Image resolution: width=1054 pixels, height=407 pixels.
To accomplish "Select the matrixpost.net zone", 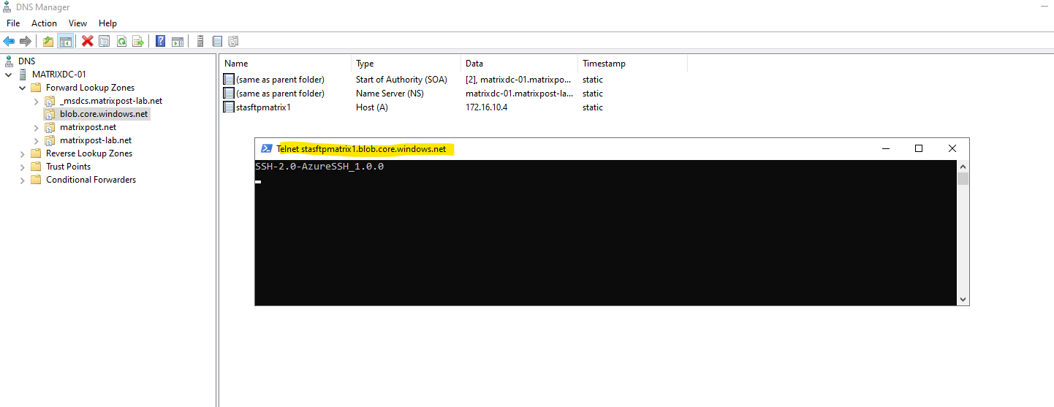I will (88, 127).
